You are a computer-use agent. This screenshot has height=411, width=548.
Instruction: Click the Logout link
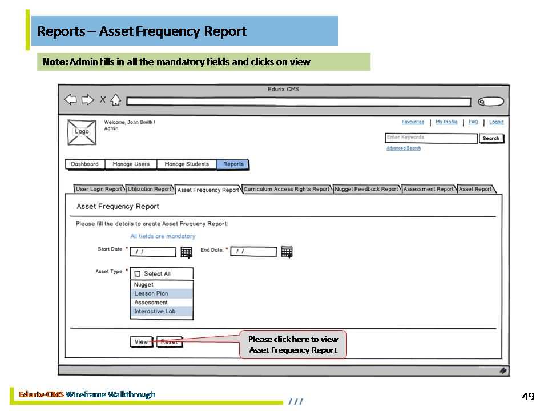click(x=496, y=122)
